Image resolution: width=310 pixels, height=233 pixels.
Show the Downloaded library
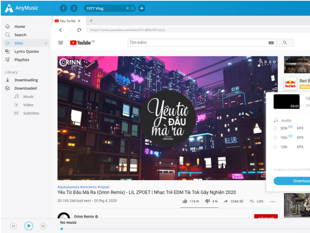(26, 89)
